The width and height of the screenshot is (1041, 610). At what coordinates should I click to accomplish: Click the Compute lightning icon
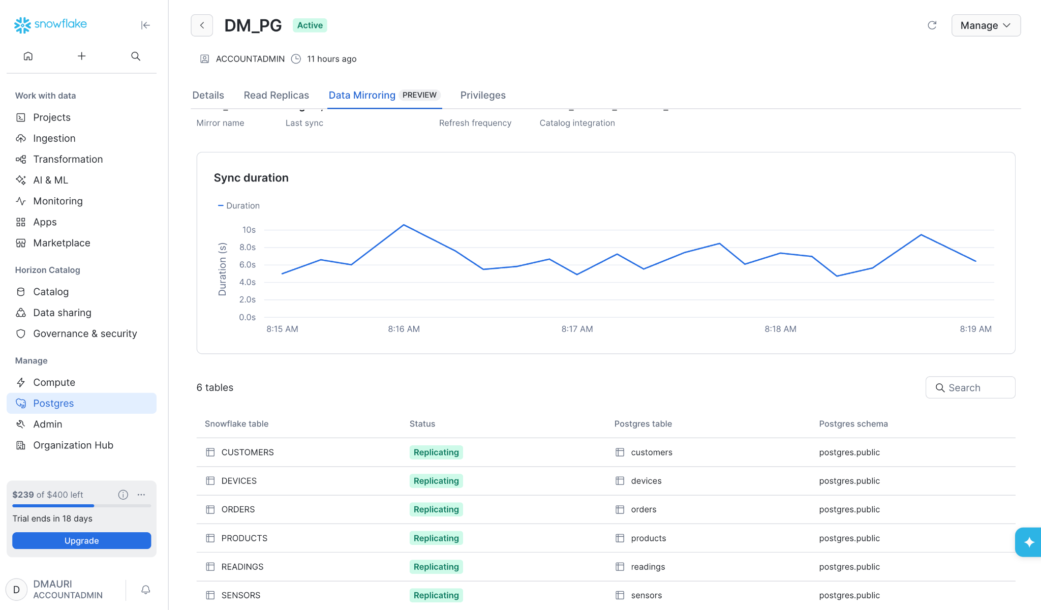click(x=21, y=382)
